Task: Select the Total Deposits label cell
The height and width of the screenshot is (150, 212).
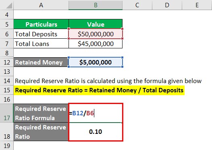Action: (x=41, y=34)
